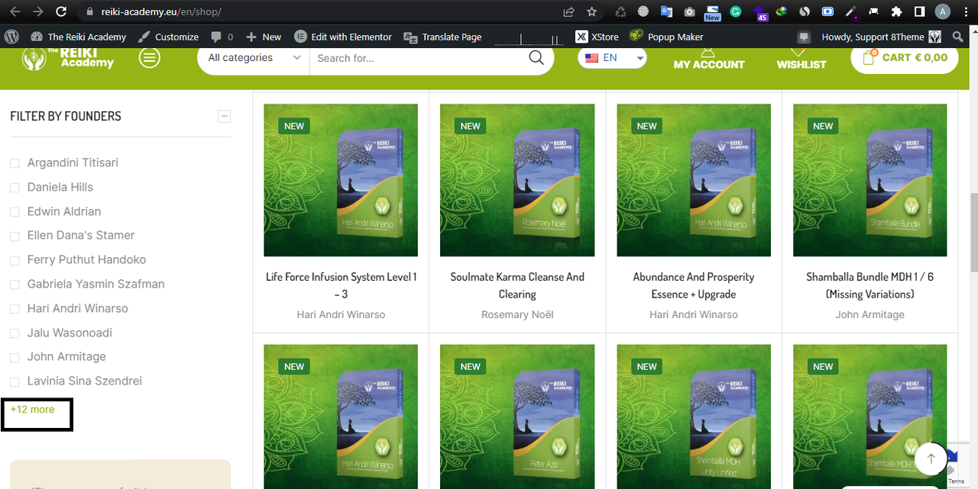The height and width of the screenshot is (489, 978).
Task: Focus the Search for... product search field
Action: click(419, 58)
